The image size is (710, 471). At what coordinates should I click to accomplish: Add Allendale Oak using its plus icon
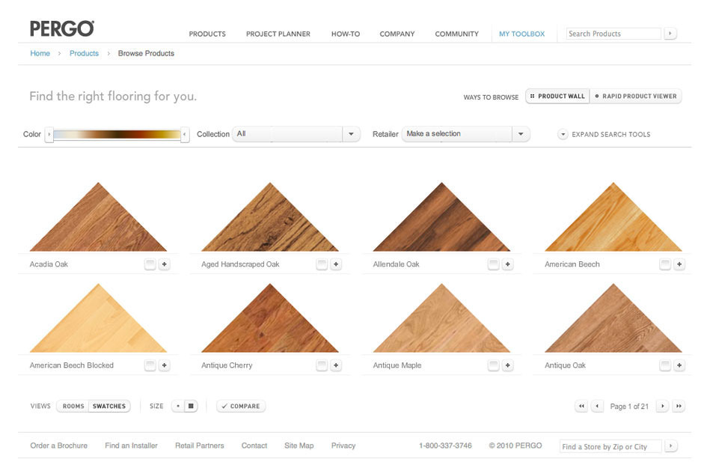click(507, 264)
